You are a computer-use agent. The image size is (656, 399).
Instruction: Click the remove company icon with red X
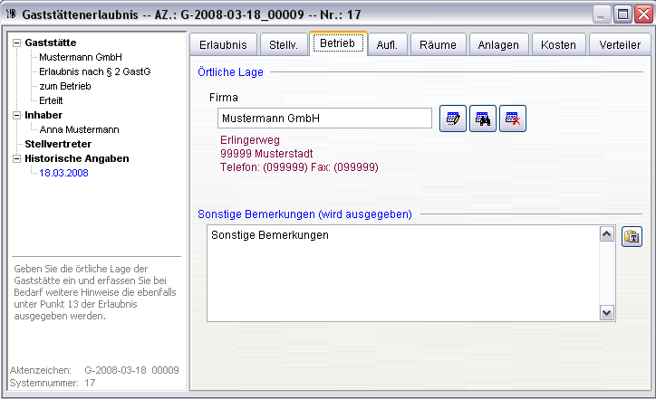(513, 119)
